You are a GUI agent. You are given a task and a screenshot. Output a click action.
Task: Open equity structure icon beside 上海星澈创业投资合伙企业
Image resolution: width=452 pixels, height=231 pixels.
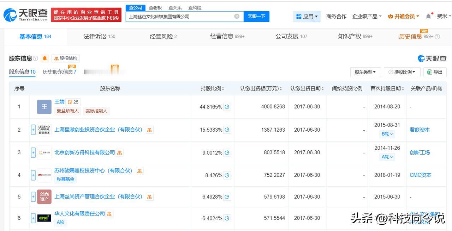149,130
